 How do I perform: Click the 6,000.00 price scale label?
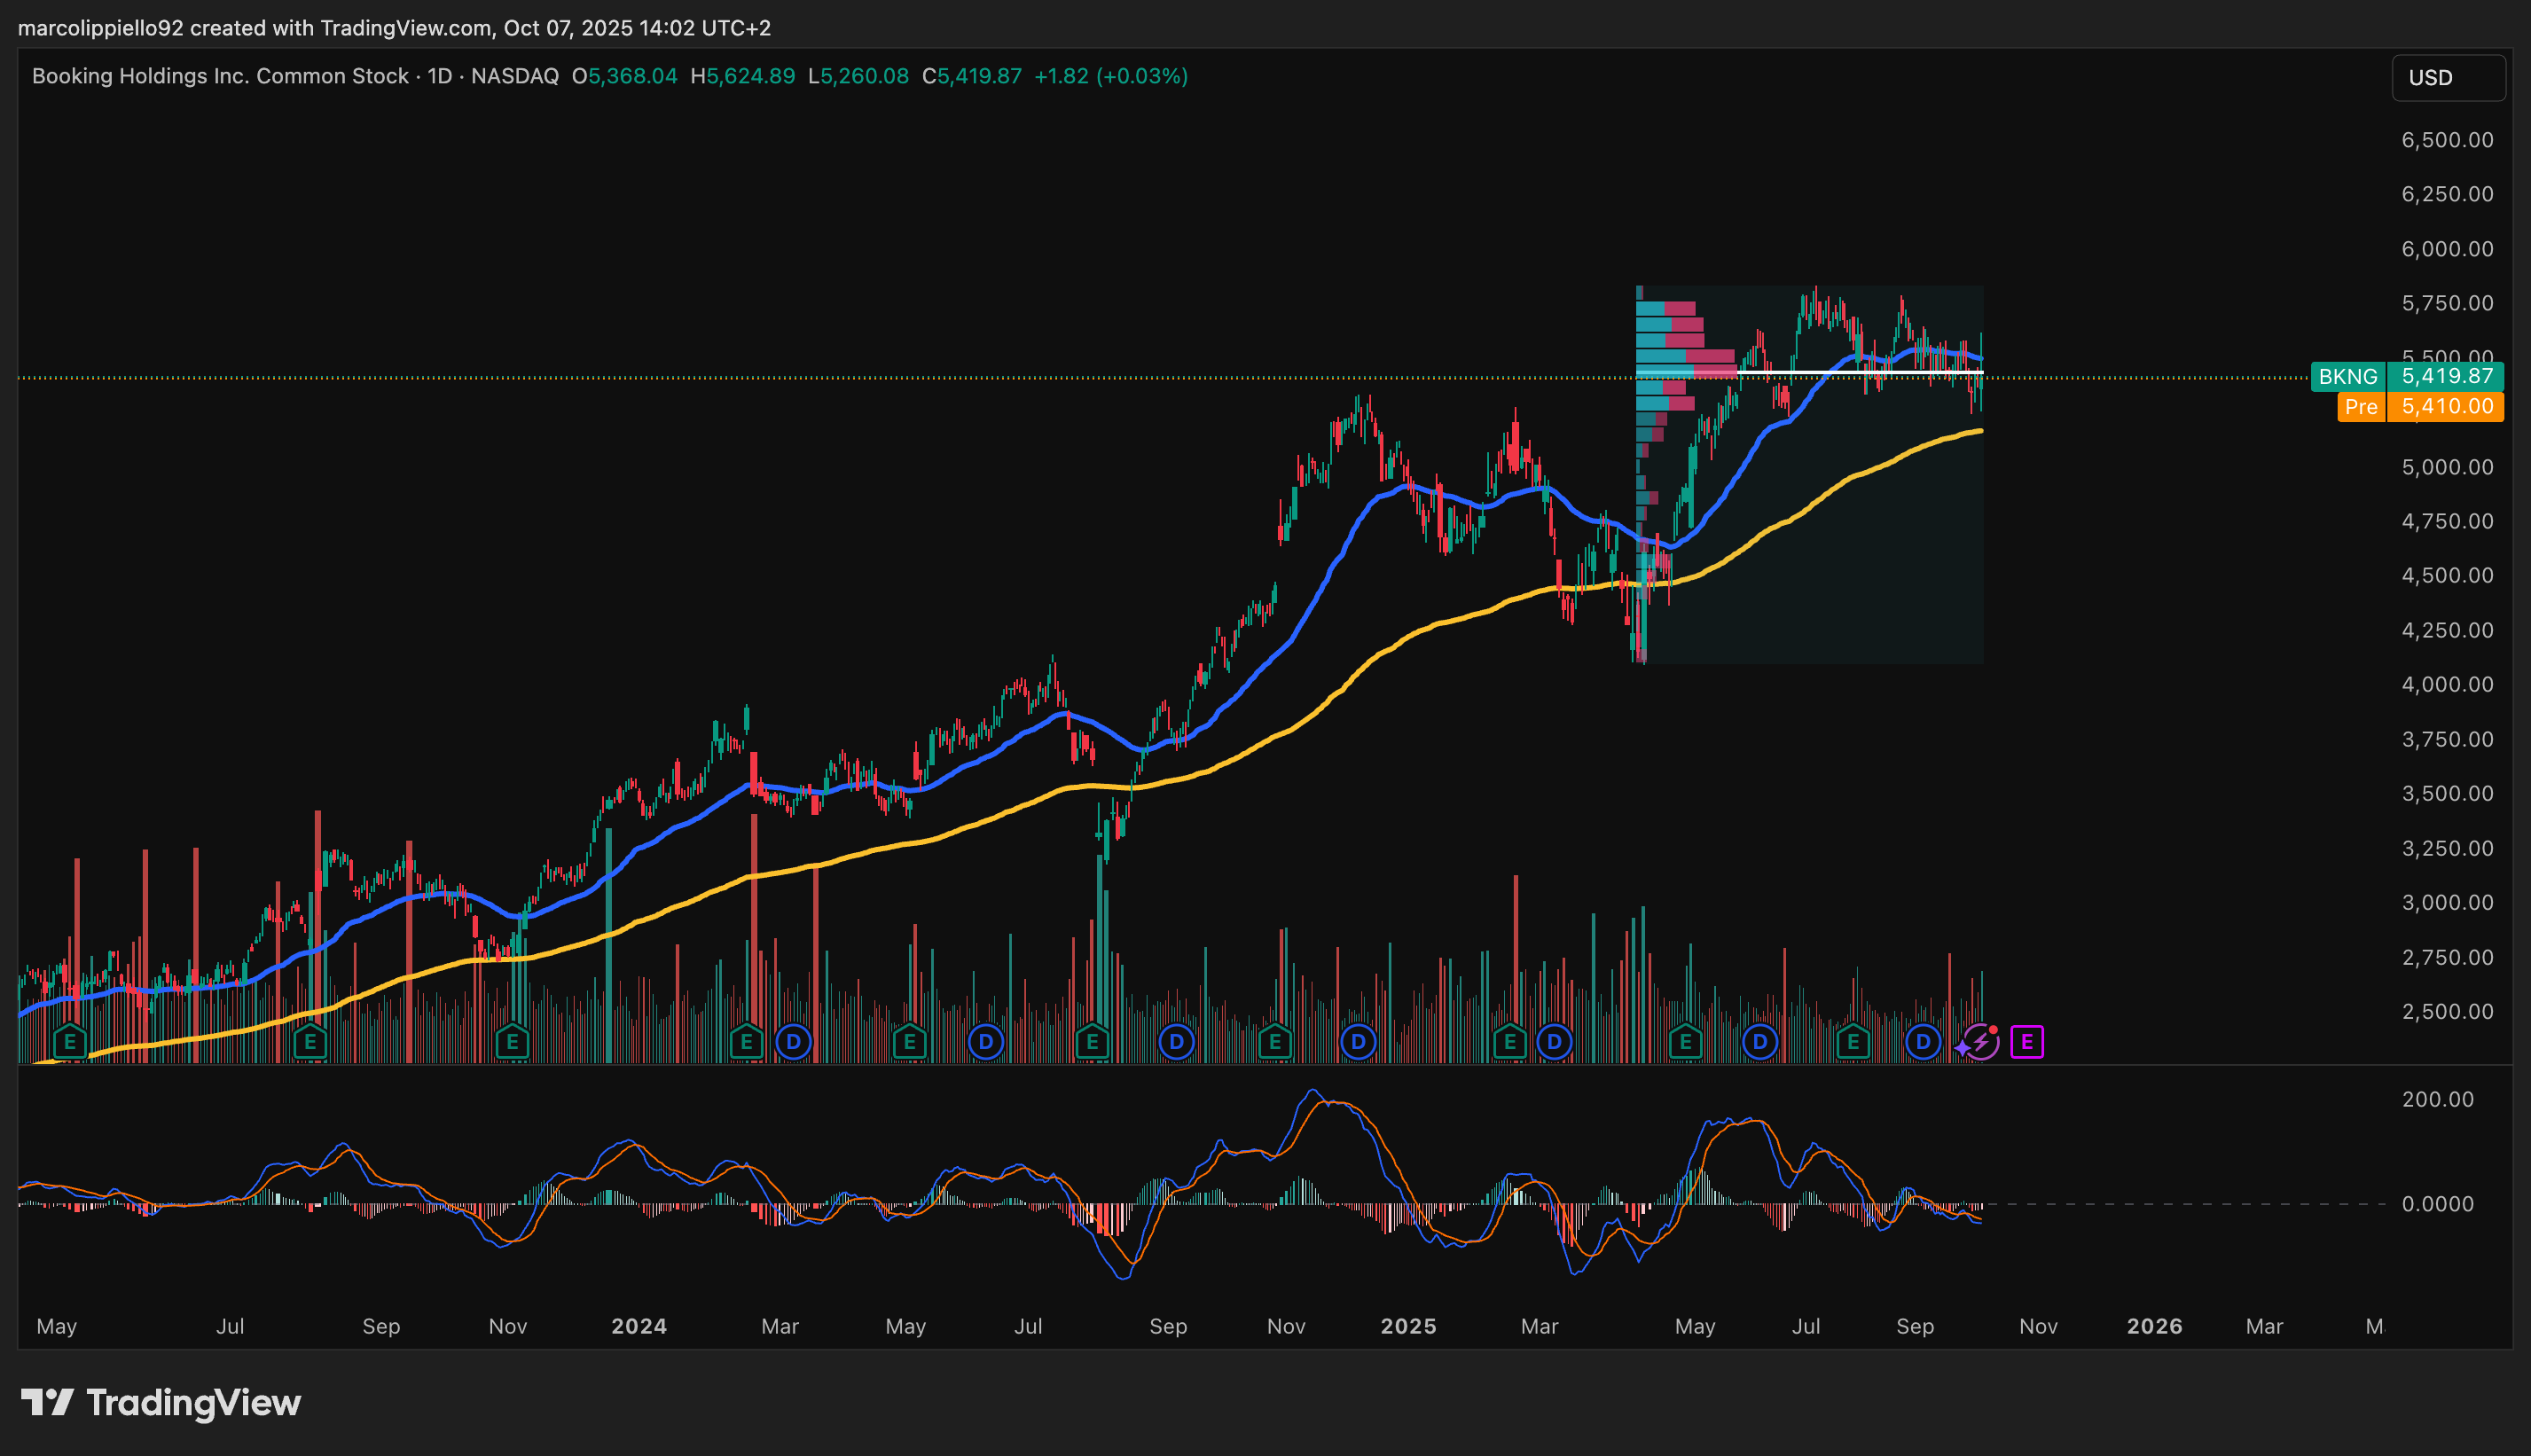(2447, 248)
